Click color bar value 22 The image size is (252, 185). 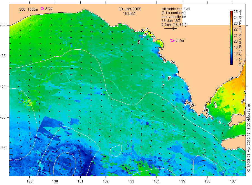[235, 29]
